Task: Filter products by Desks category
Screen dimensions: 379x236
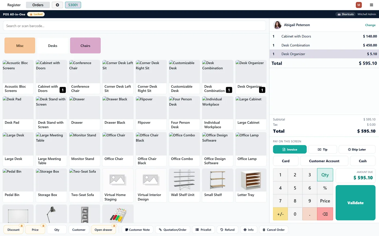Action: pyautogui.click(x=53, y=46)
